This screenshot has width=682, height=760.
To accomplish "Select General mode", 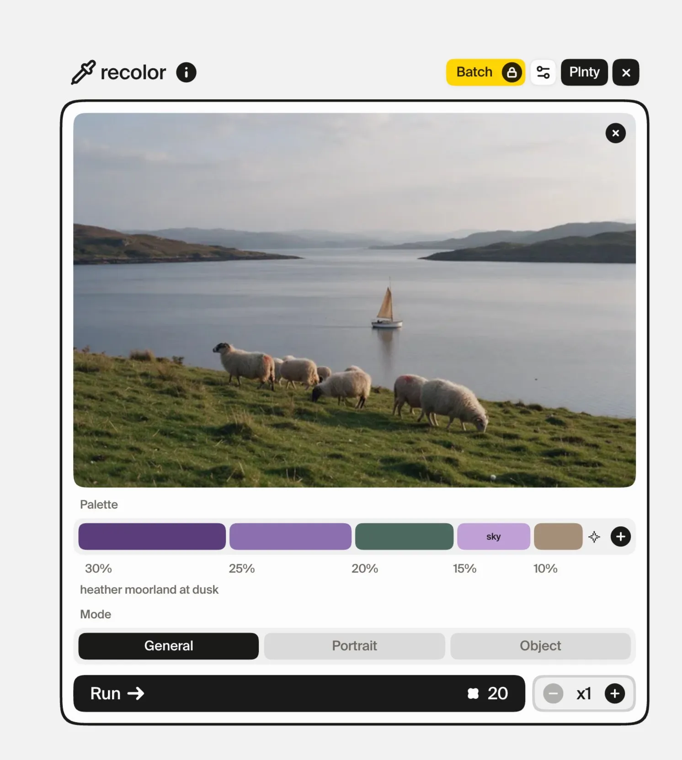I will (169, 646).
